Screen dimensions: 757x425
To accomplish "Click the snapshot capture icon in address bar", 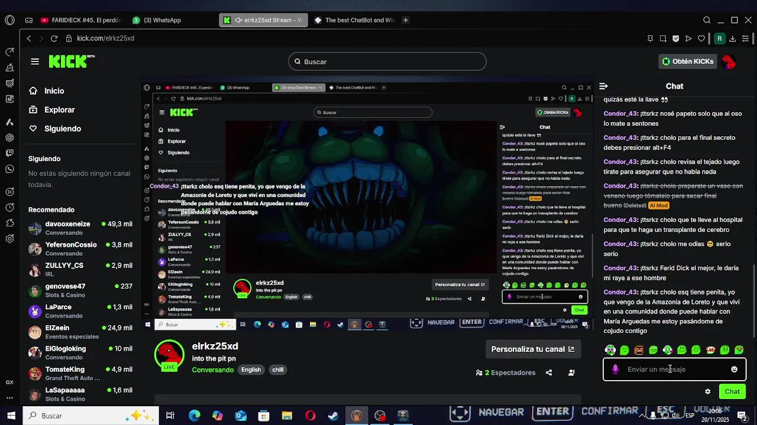I will [663, 38].
